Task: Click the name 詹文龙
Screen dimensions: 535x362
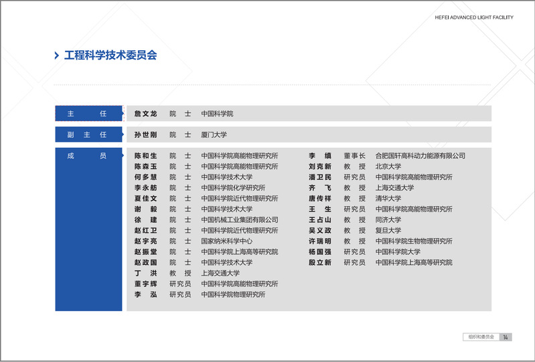Action: (146, 114)
